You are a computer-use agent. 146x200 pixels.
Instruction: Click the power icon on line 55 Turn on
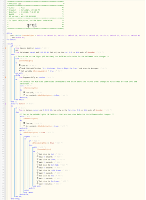click(24, 123)
